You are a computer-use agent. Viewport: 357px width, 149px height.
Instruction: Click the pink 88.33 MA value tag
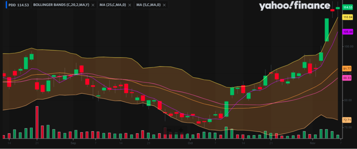tap(347, 78)
